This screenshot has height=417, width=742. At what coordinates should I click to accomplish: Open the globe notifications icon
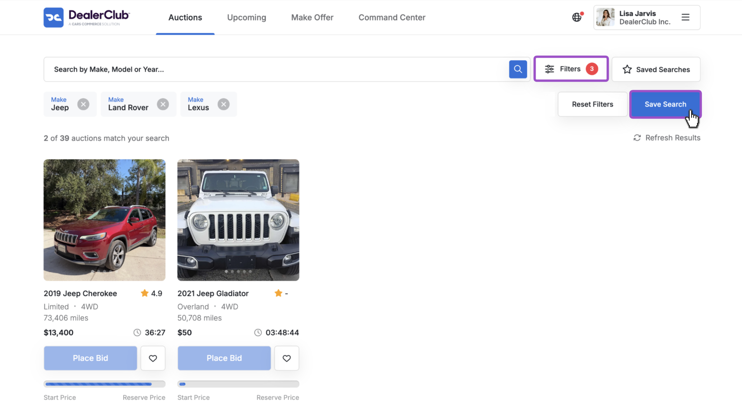tap(577, 17)
